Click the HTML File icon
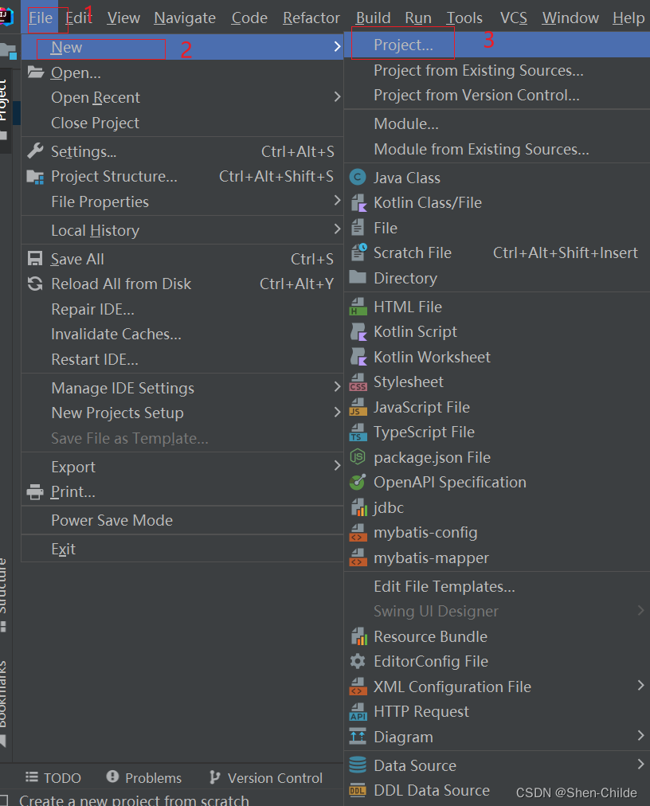 tap(358, 307)
